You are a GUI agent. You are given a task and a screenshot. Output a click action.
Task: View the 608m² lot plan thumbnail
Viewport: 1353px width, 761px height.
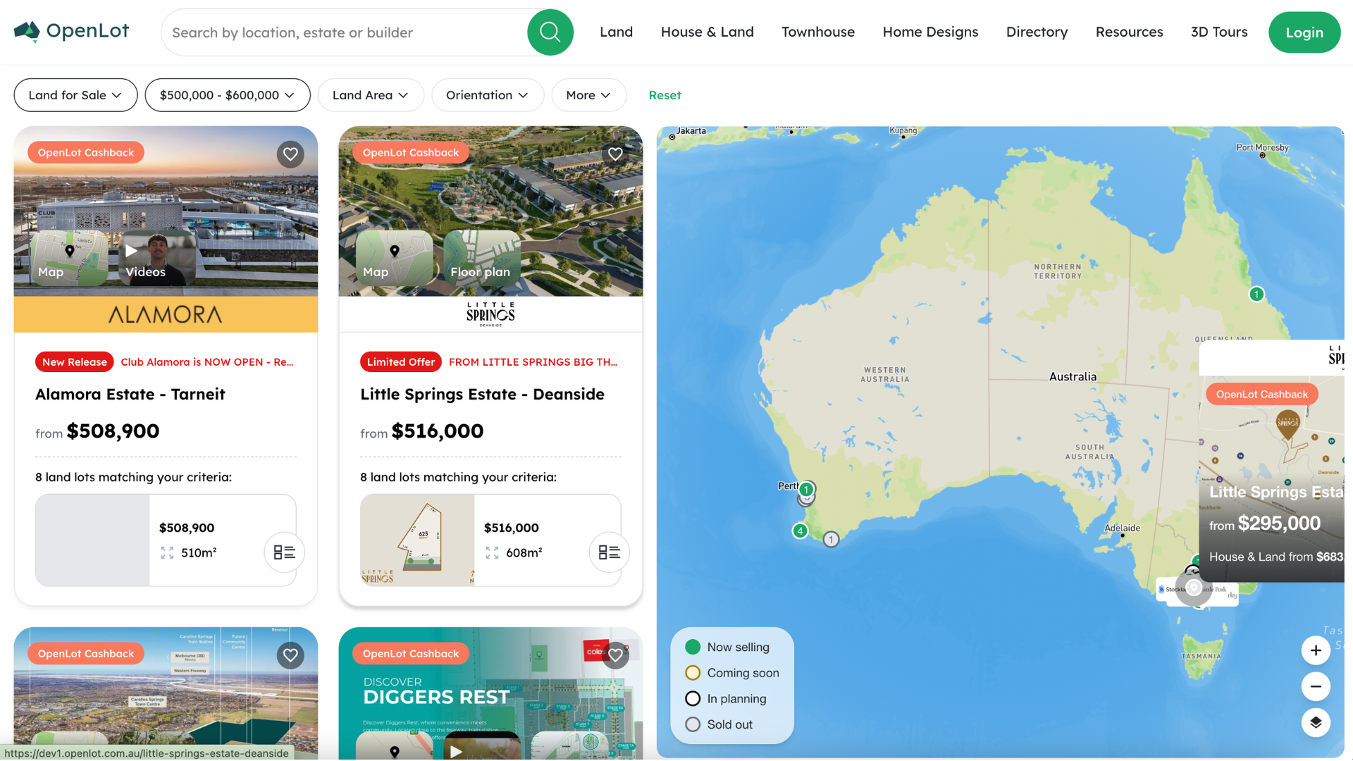tap(417, 540)
